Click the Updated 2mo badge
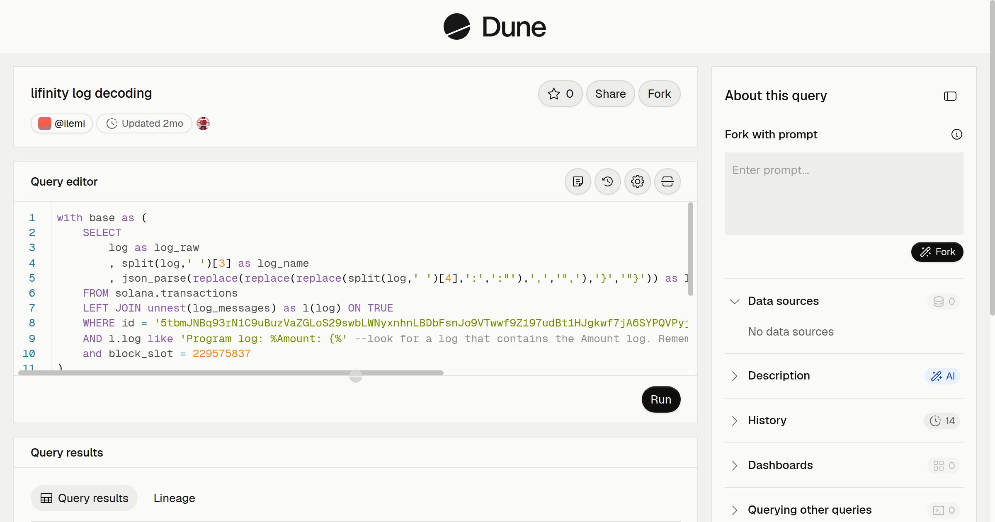 (144, 123)
